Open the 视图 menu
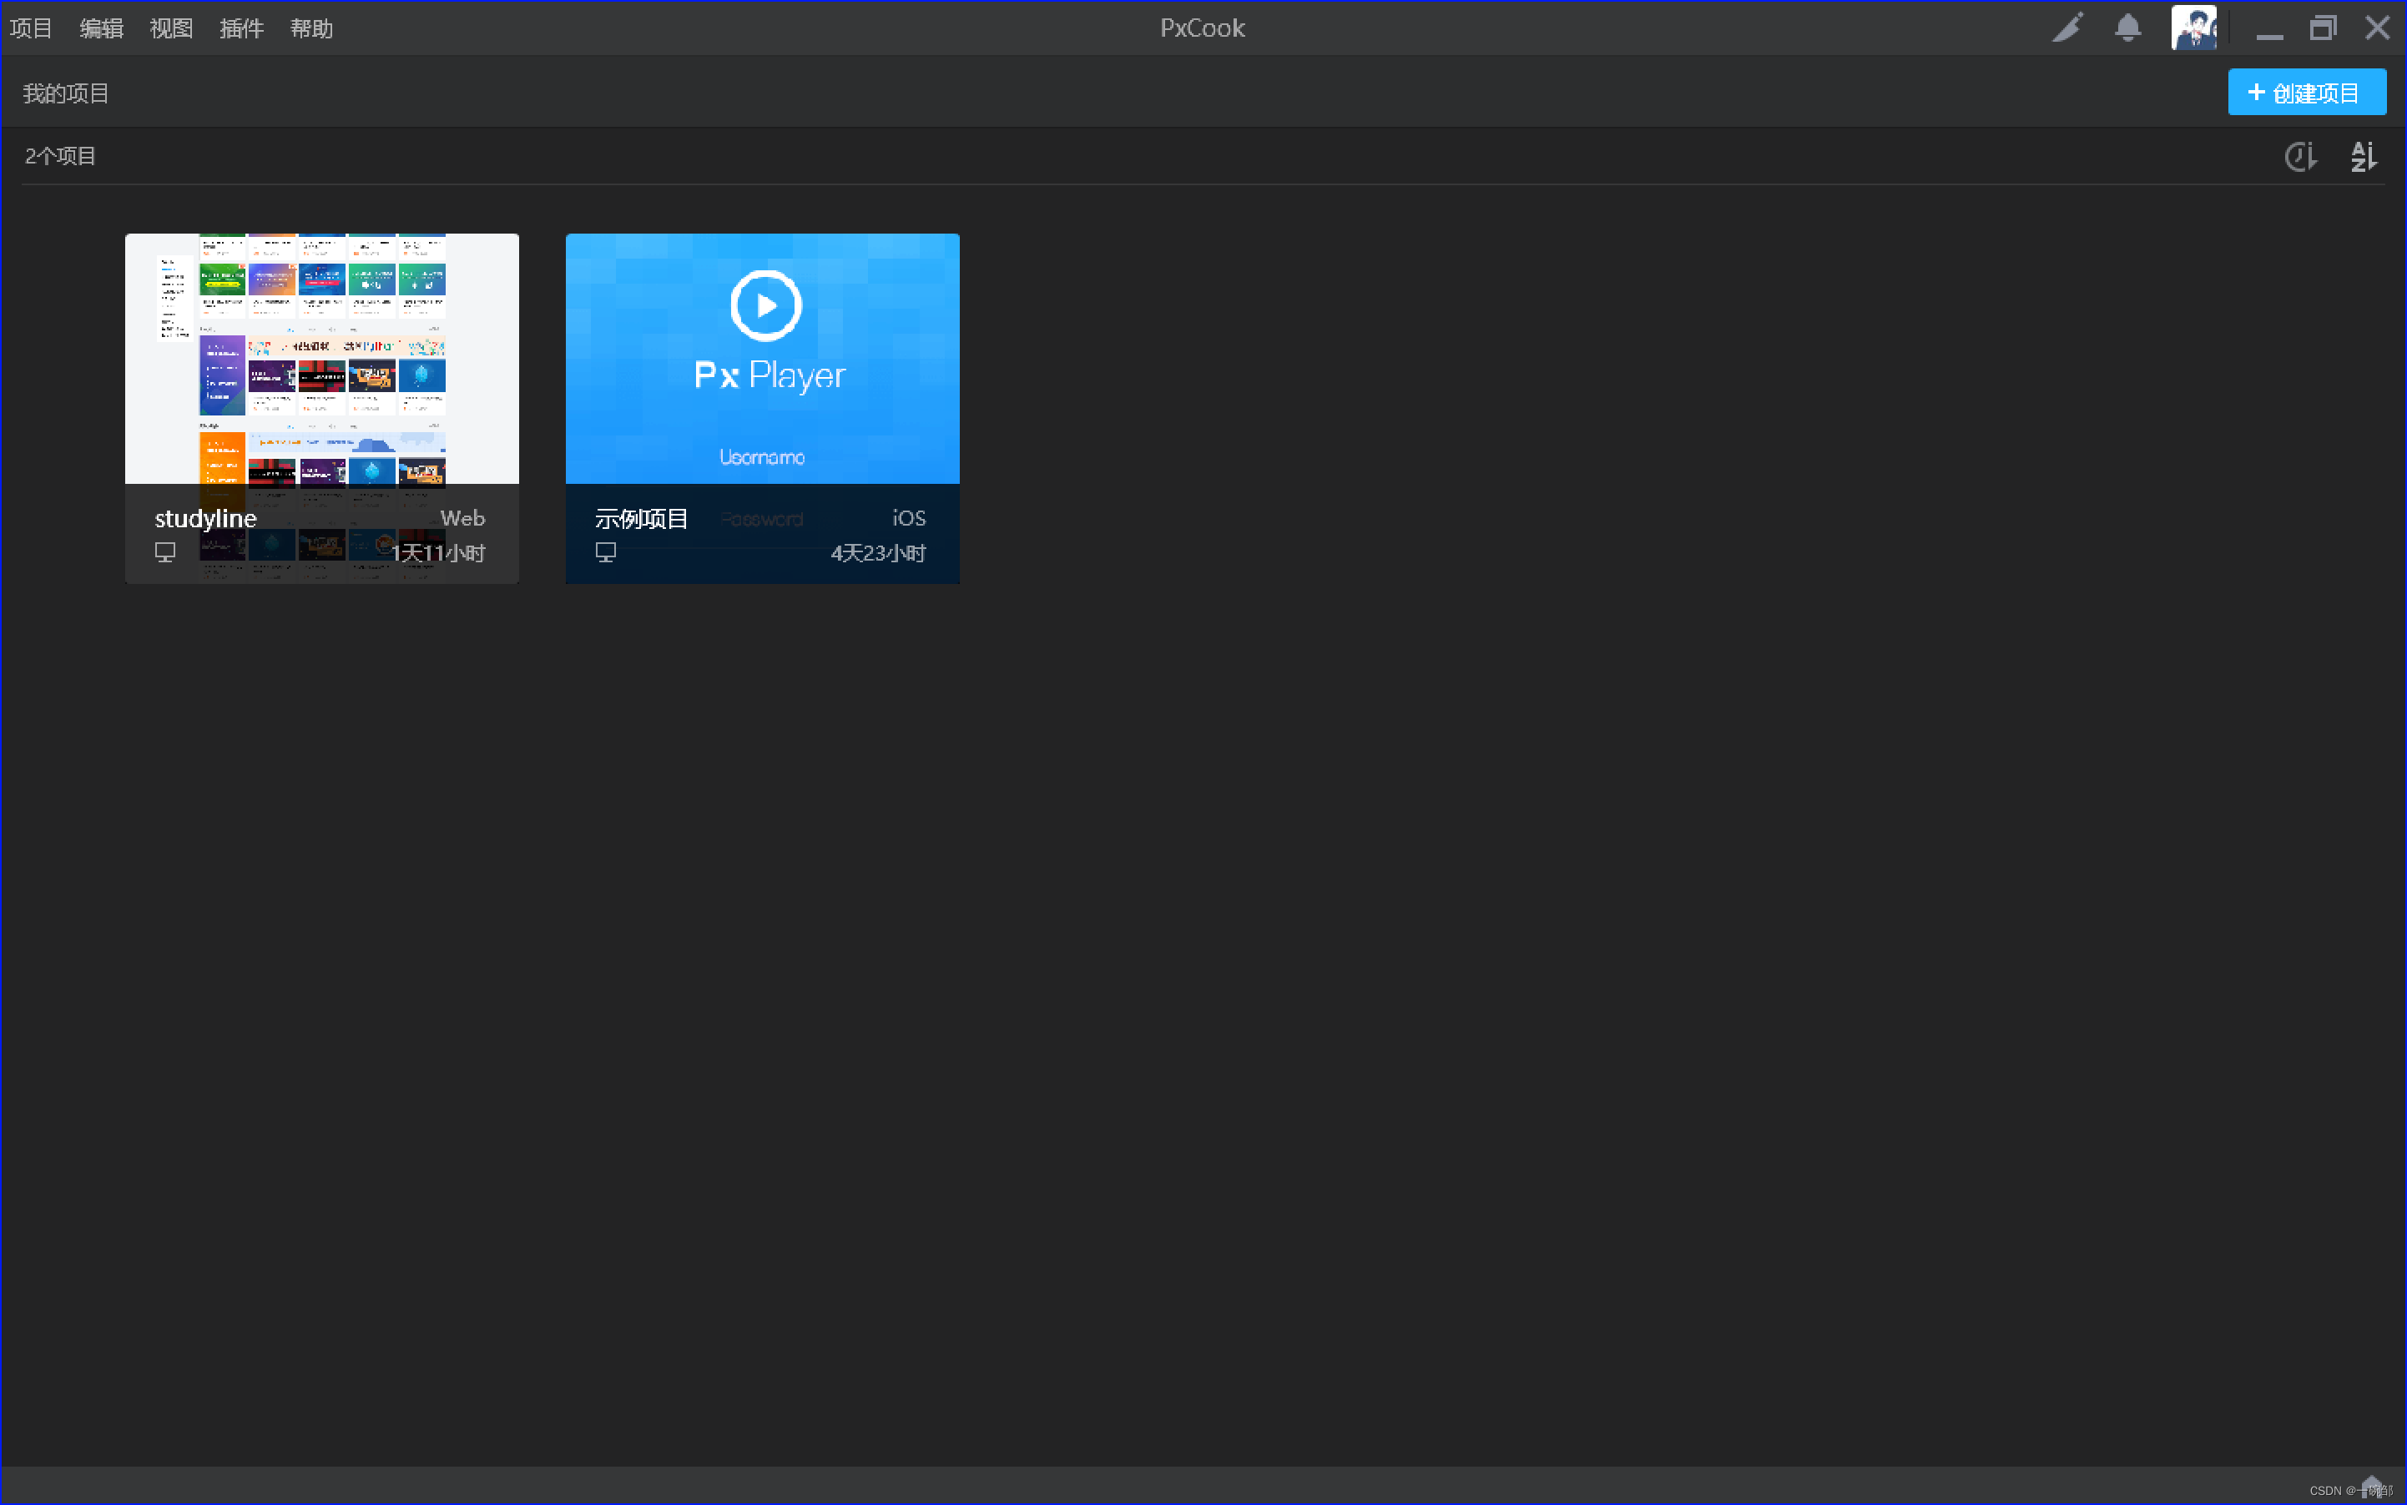This screenshot has width=2407, height=1505. tap(171, 28)
